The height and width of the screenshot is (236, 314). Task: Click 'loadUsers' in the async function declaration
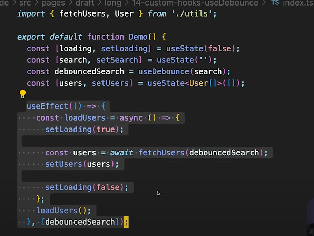pyautogui.click(x=85, y=118)
